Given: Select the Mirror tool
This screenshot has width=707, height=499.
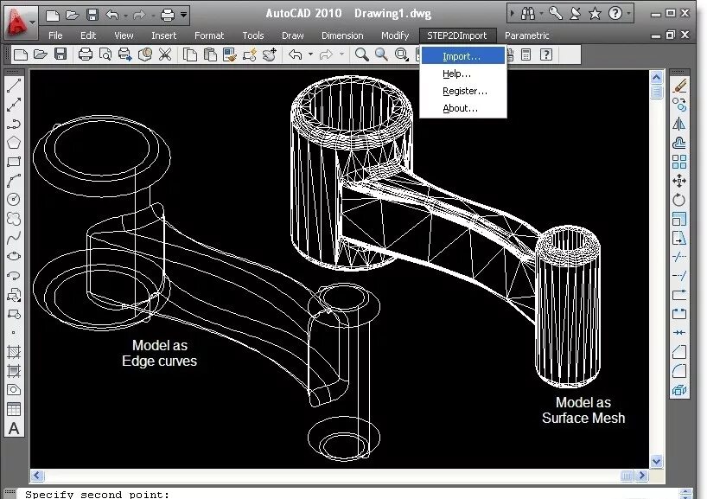Looking at the screenshot, I should [679, 124].
